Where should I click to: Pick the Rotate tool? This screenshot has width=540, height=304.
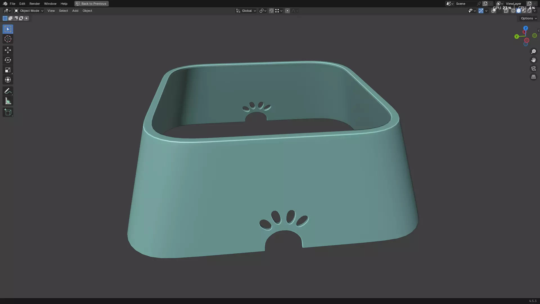pos(8,60)
